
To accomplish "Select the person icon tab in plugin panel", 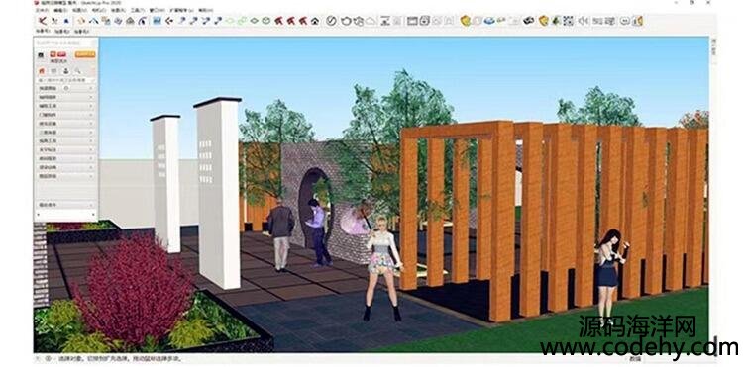I will [65, 71].
